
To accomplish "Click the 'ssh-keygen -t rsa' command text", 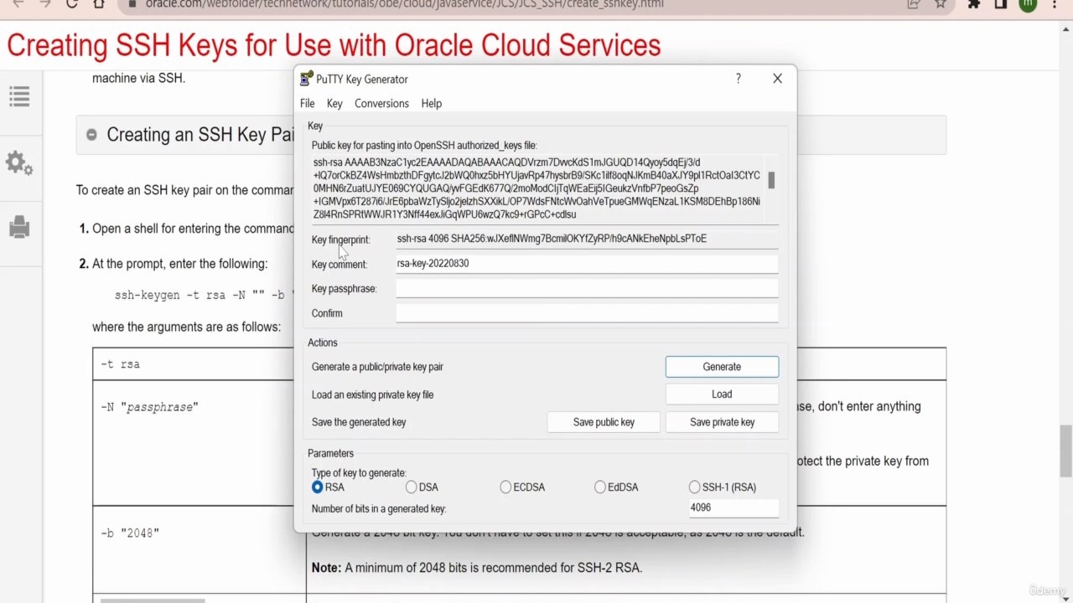I will pyautogui.click(x=204, y=296).
